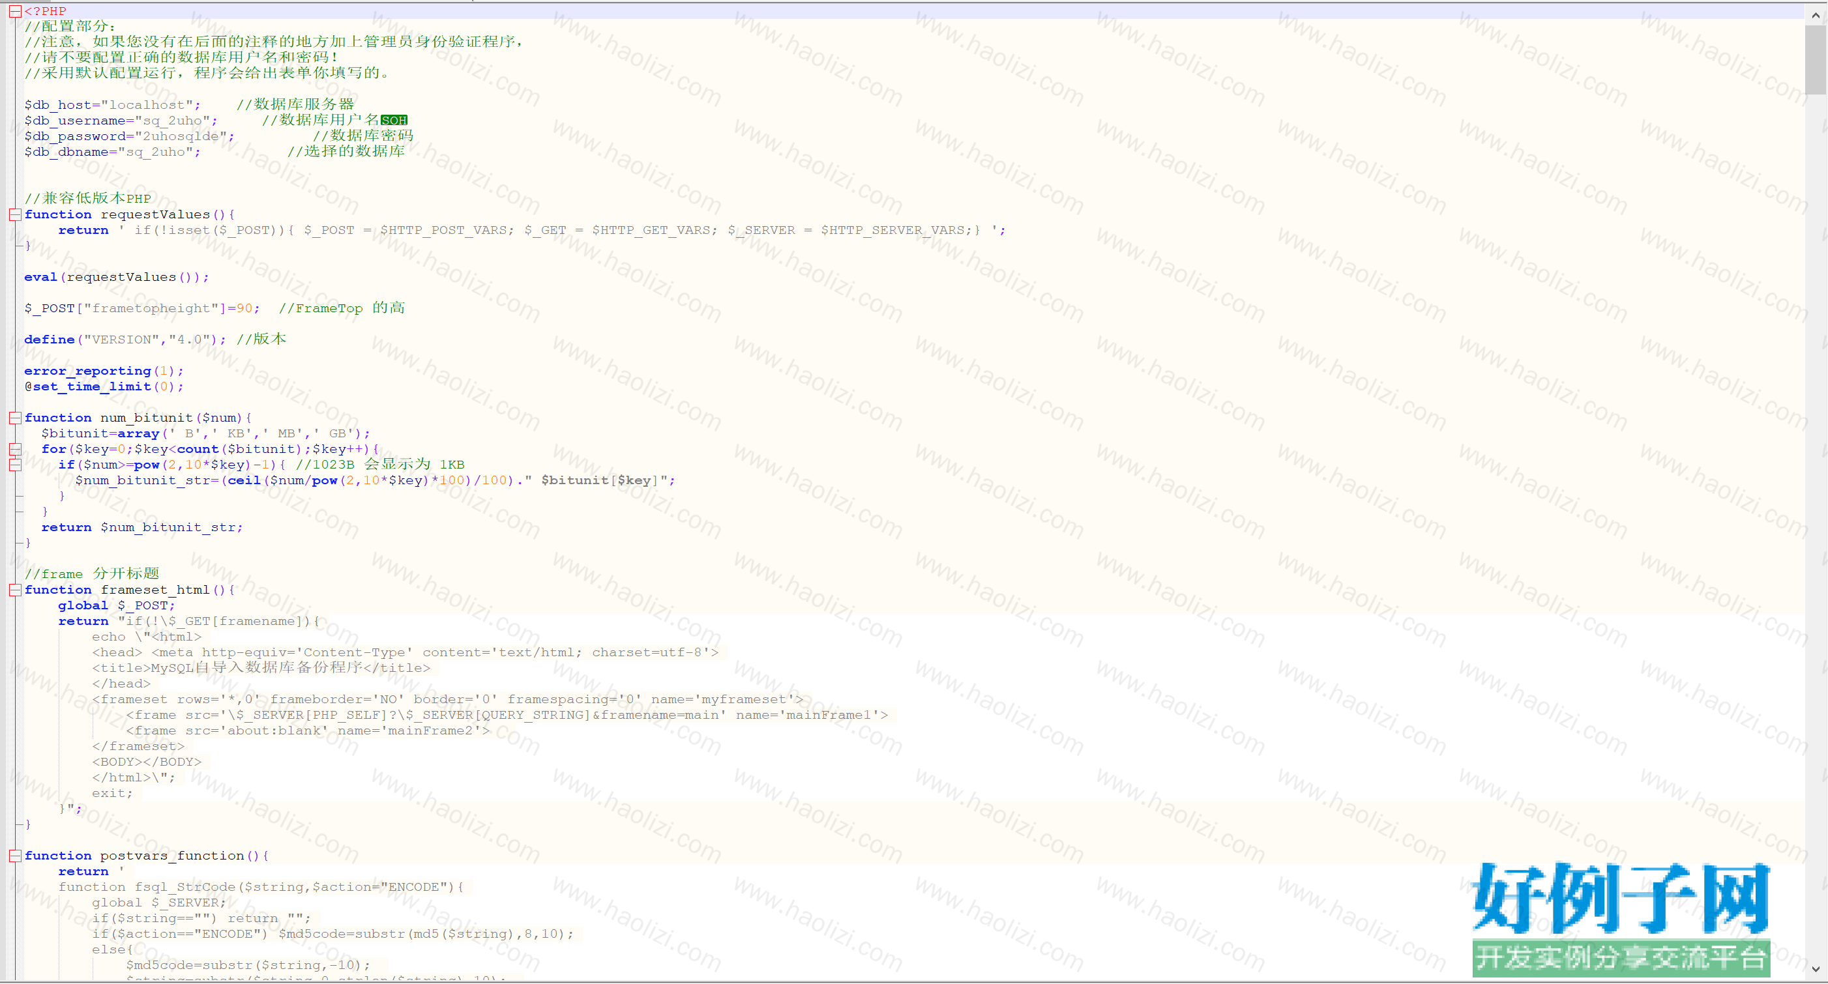Click the //兼容低版本PHP comment
1828x984 pixels.
pos(87,199)
